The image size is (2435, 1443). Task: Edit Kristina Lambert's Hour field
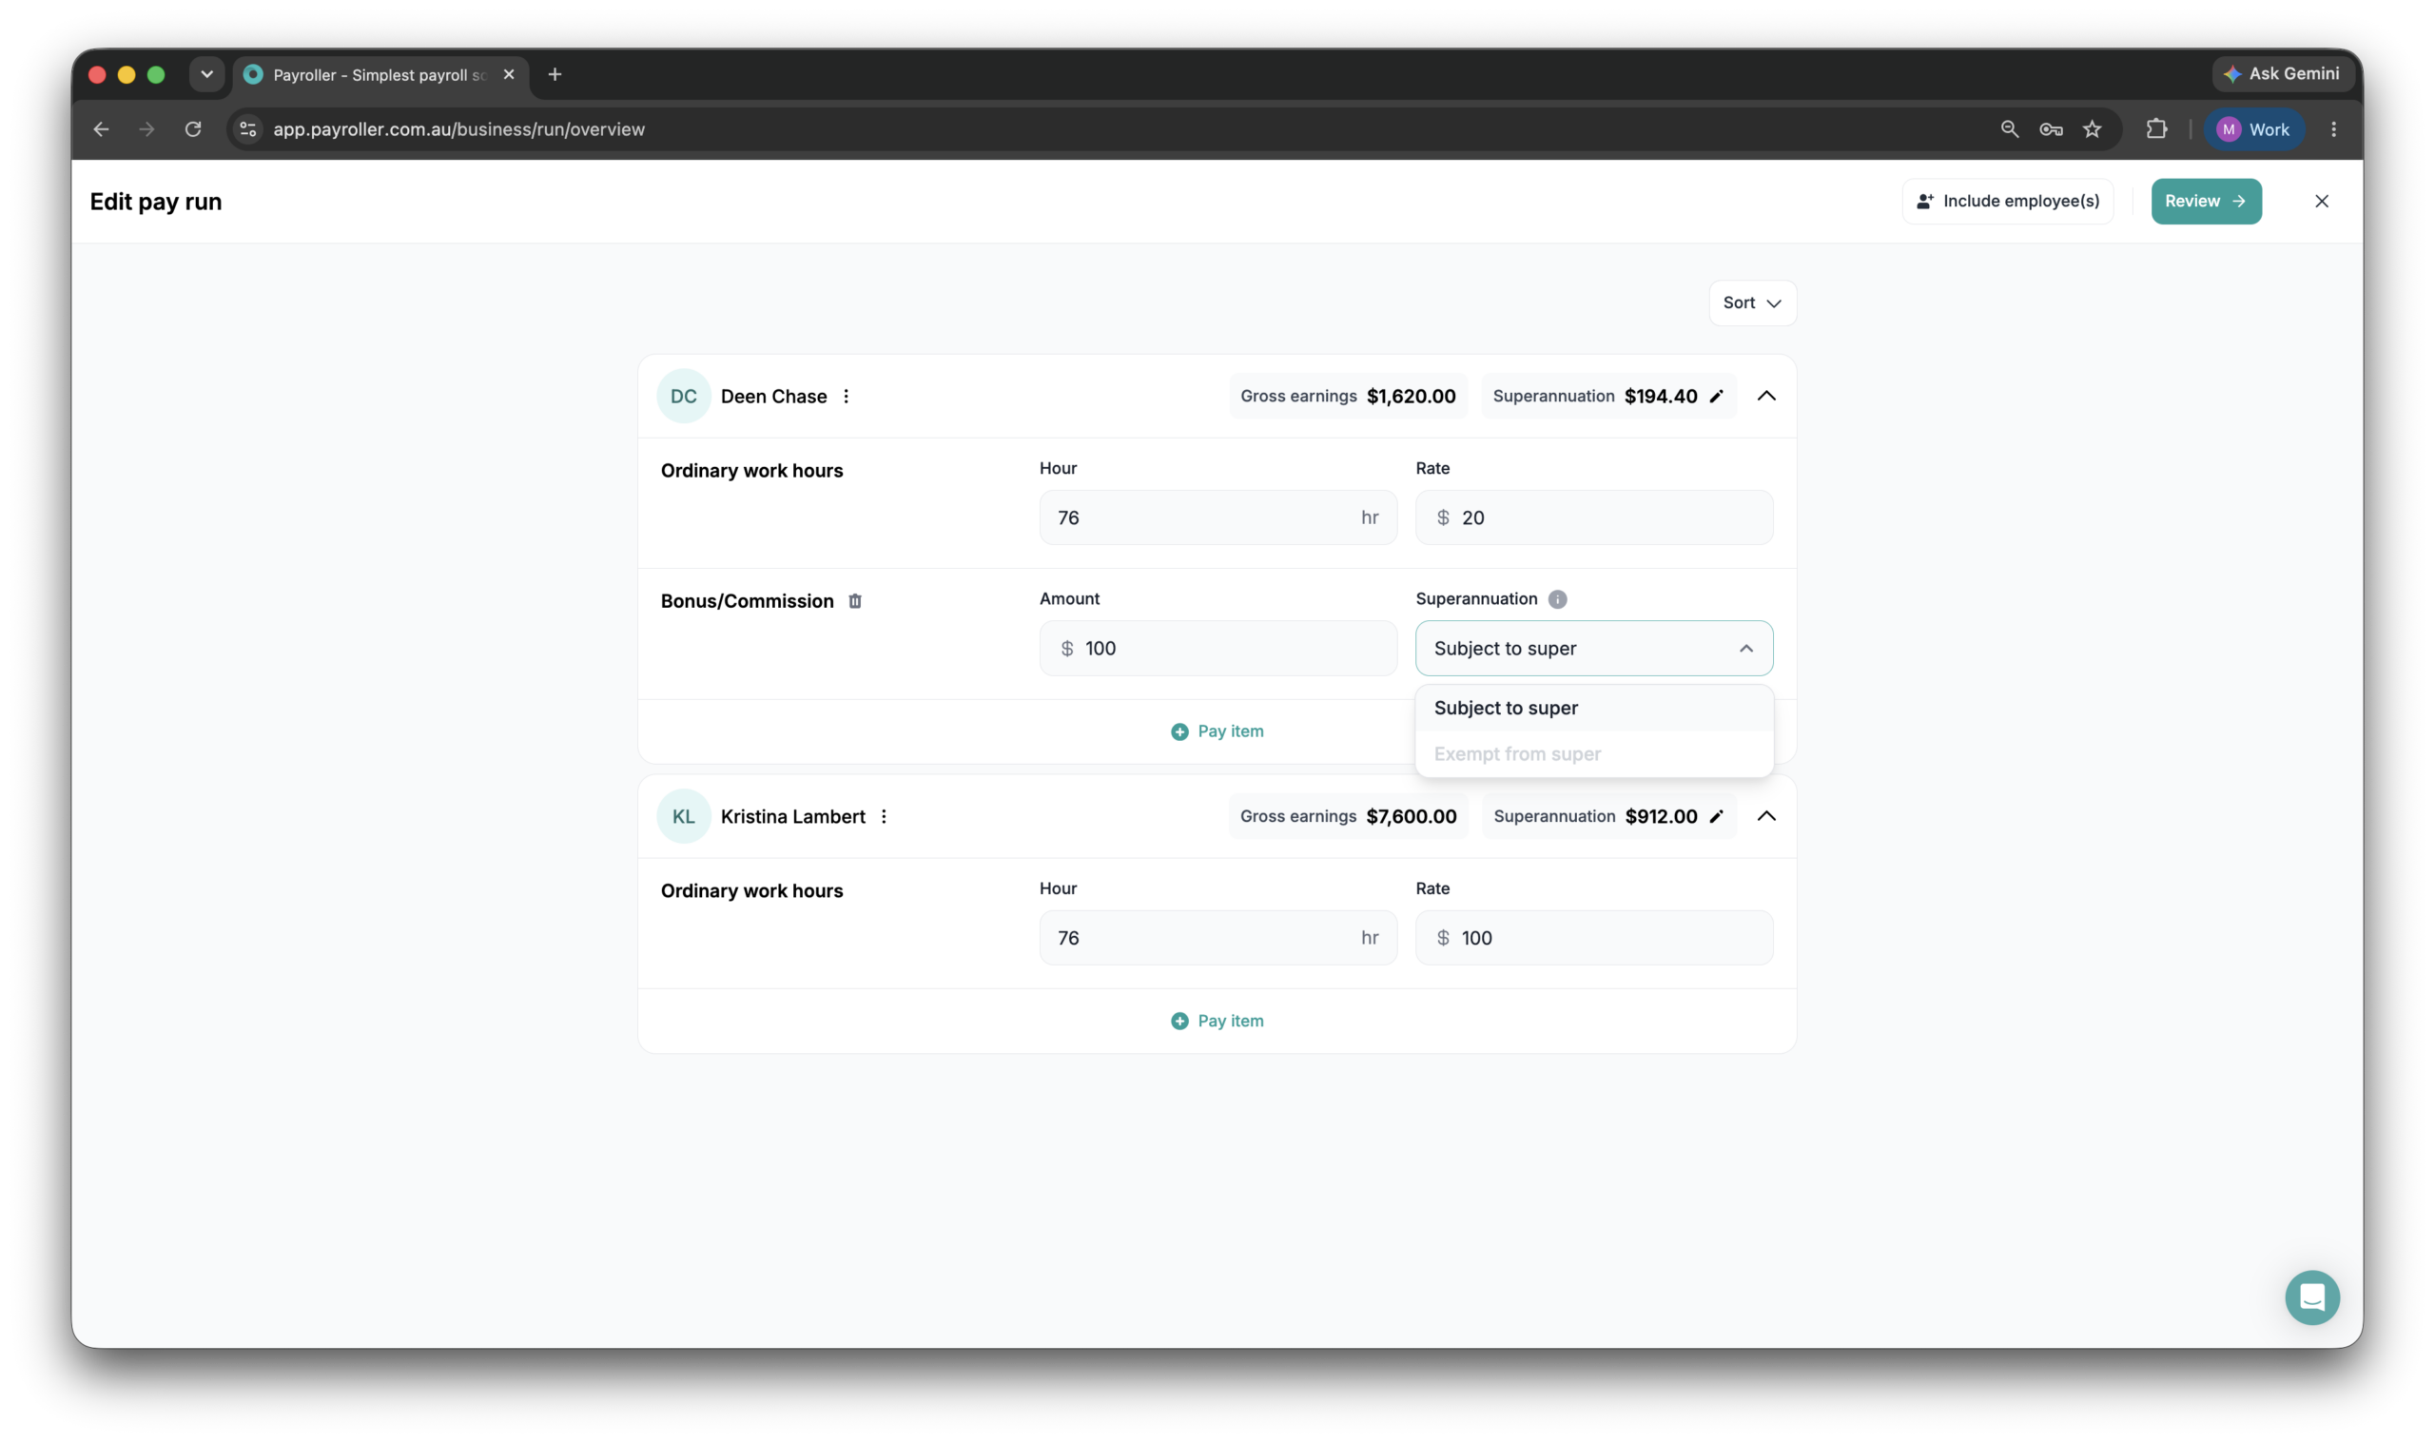(1218, 937)
